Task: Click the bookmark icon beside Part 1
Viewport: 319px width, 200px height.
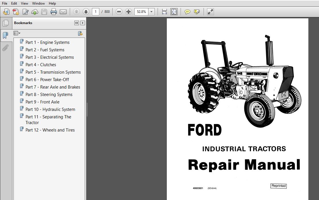Action: [22, 42]
